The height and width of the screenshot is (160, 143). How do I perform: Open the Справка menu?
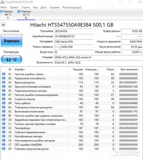pyautogui.click(x=55, y=7)
